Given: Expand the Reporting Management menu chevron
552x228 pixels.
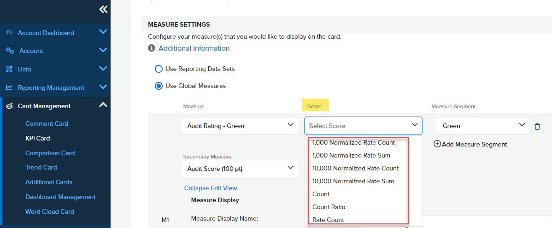Looking at the screenshot, I should (x=103, y=87).
